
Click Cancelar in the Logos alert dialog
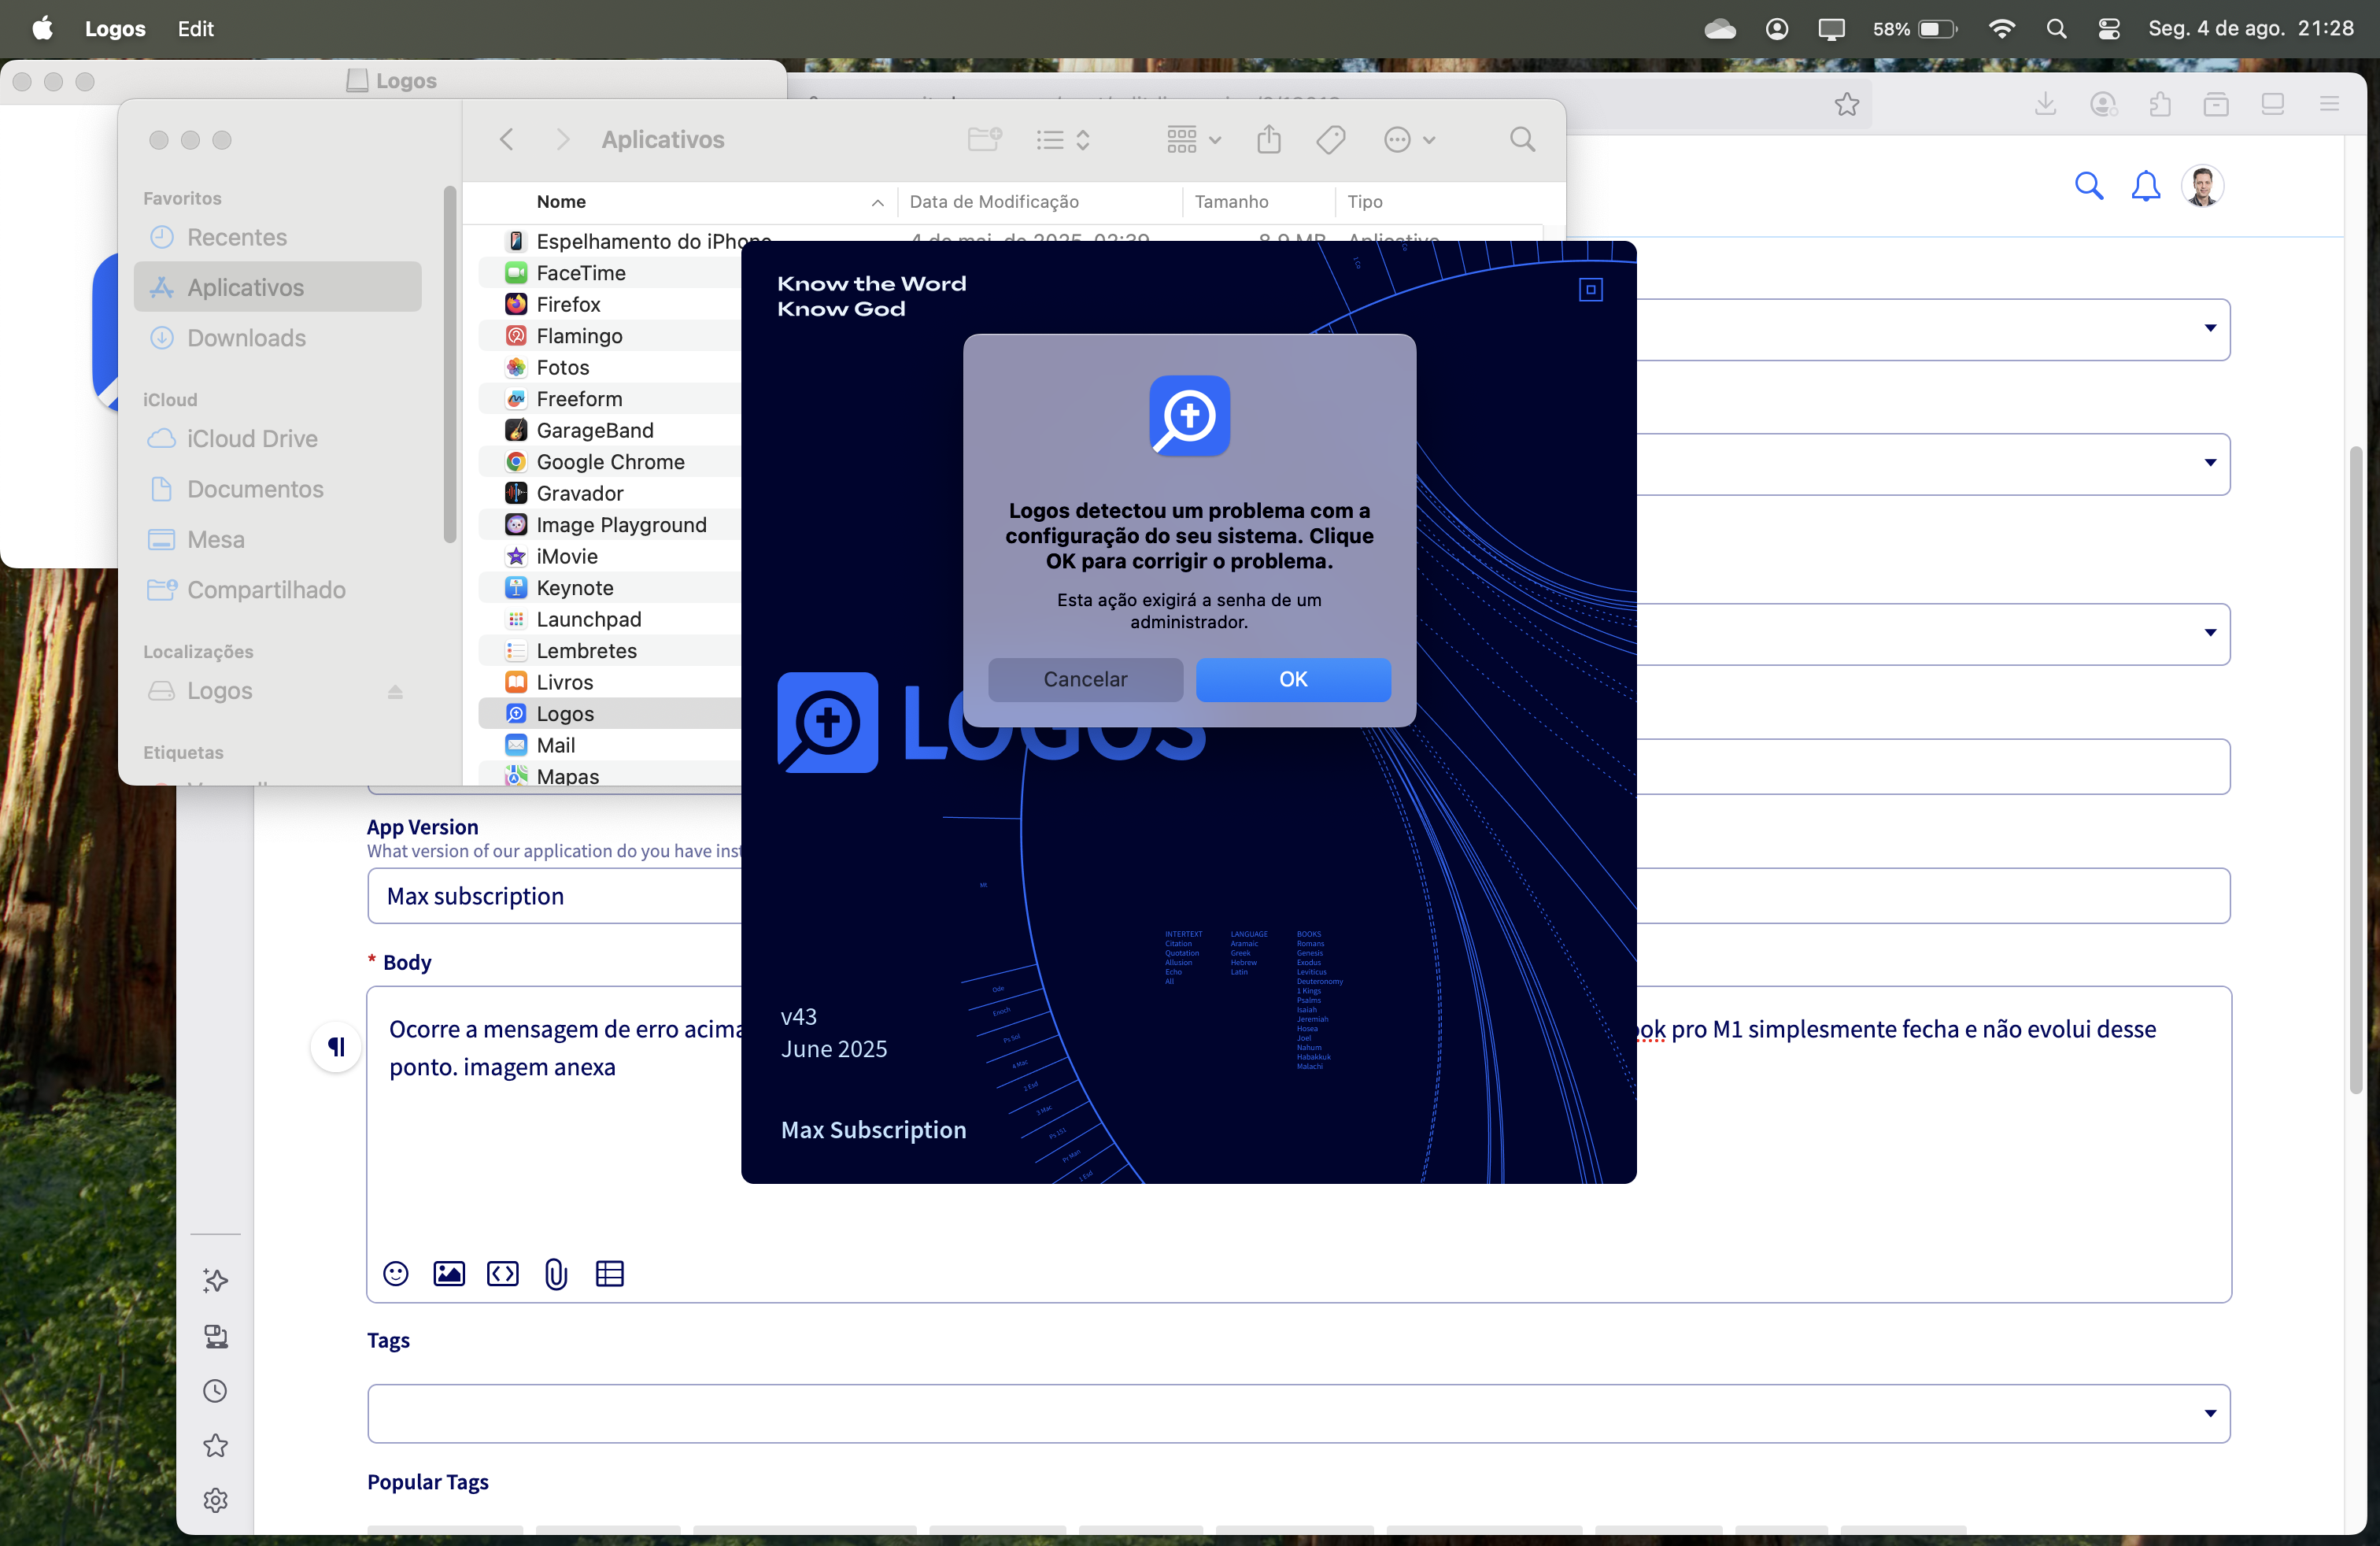pos(1085,679)
